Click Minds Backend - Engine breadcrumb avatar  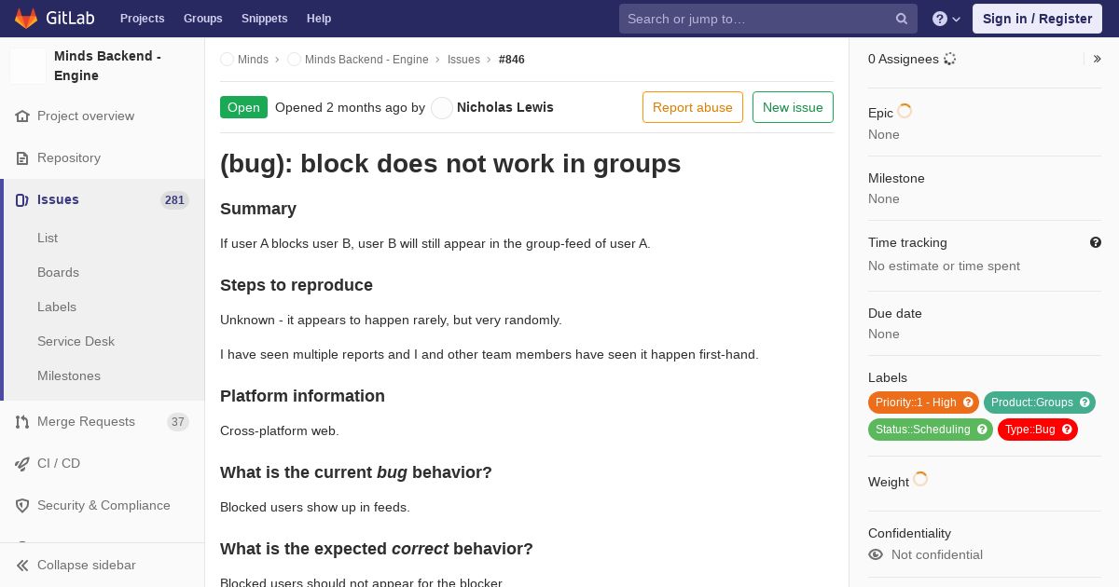tap(294, 60)
